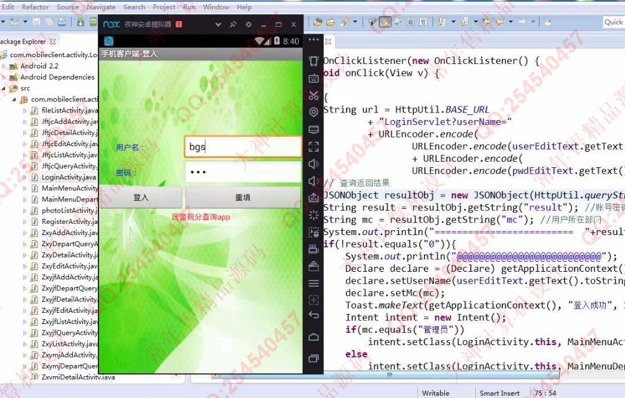Click Eclipse Search flashlight toolbar icon
Viewport: 625px width, 398px height.
(x=345, y=22)
